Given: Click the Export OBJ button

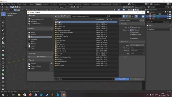Looking at the screenshot, I should pos(122,79).
